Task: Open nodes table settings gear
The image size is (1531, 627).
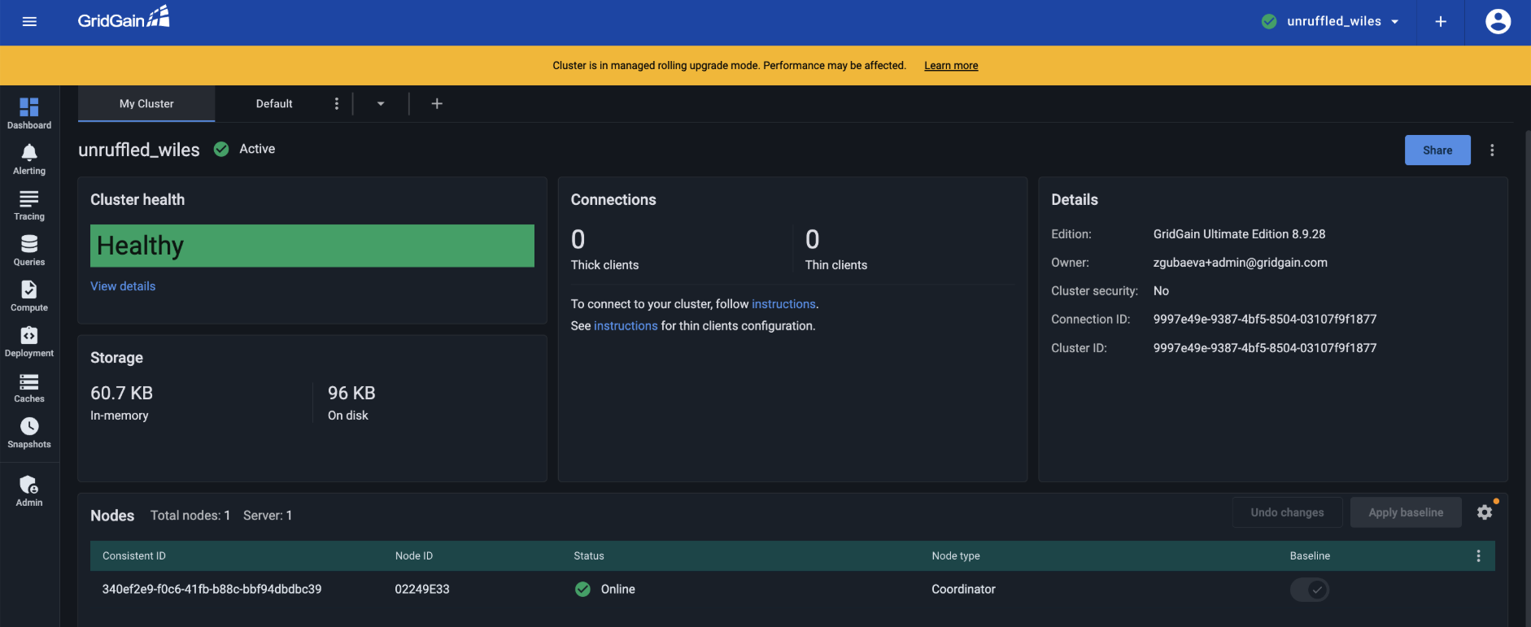Action: [1485, 512]
